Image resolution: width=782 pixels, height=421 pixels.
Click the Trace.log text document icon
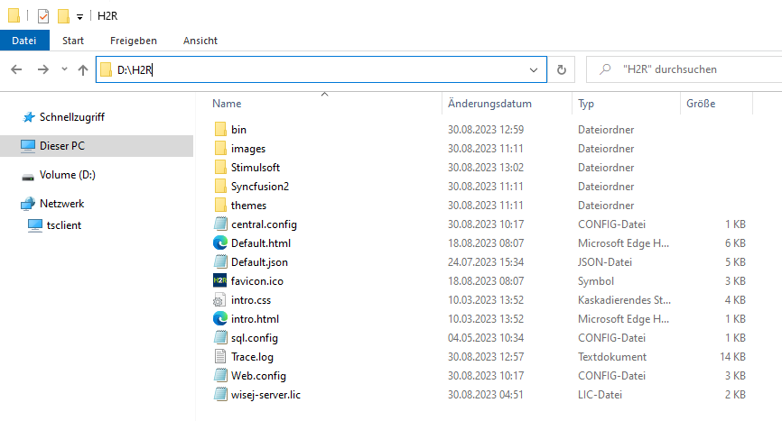(220, 357)
